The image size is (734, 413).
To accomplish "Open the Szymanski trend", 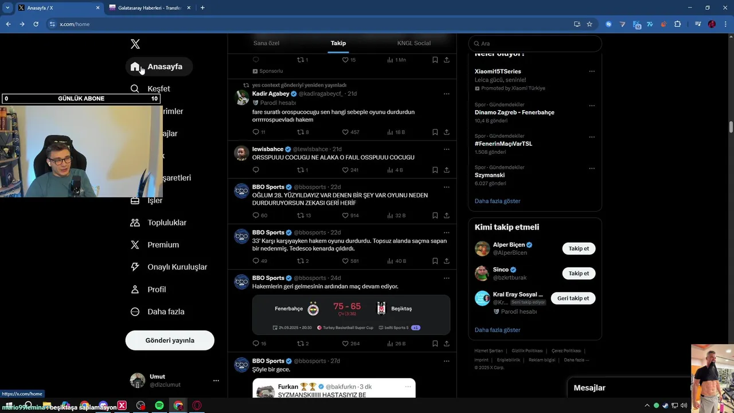I will click(490, 176).
